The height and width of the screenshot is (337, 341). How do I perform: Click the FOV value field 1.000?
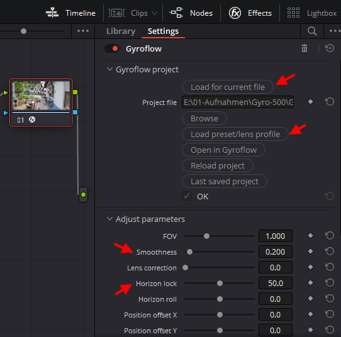pyautogui.click(x=276, y=236)
